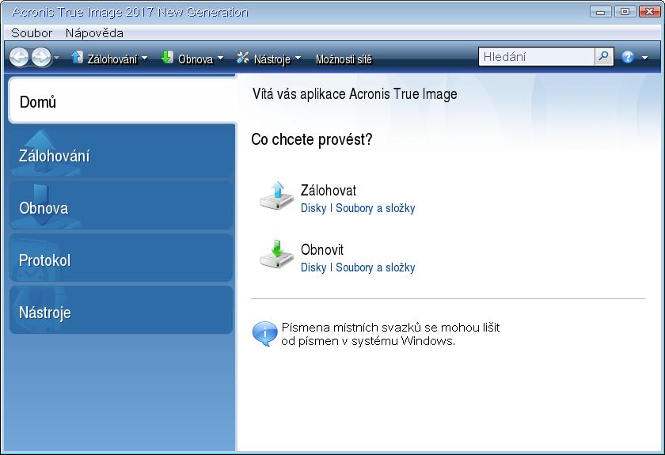Open Možnosti sítě network options

[x=344, y=59]
